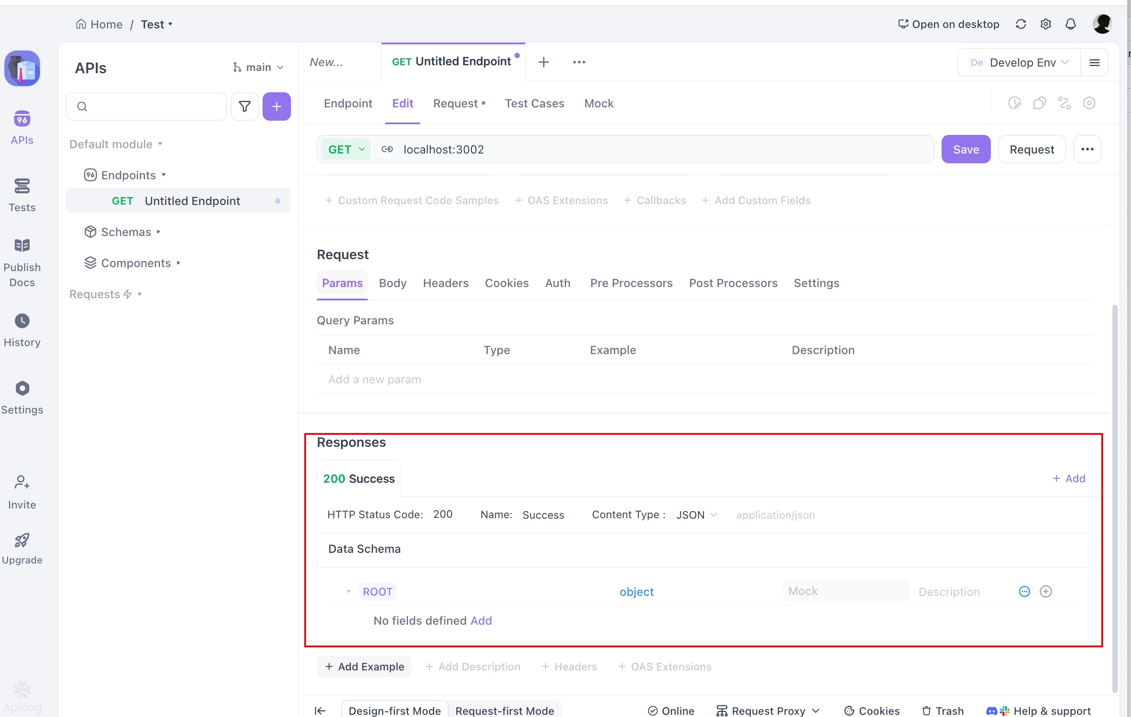
Task: Open the GET method dropdown
Action: click(x=346, y=150)
